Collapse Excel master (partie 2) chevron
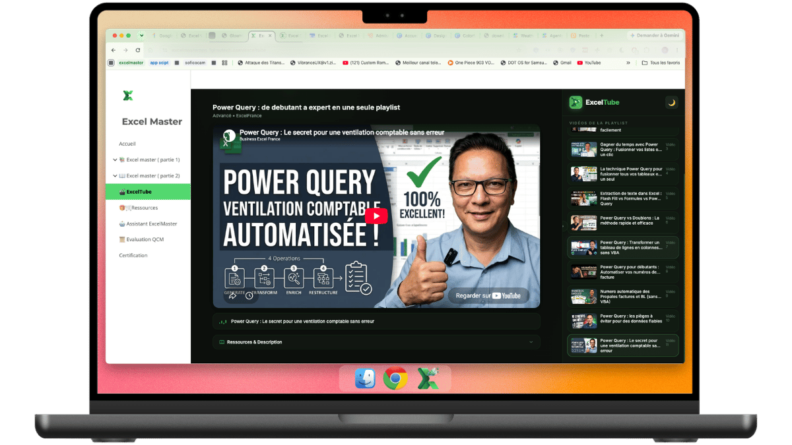The width and height of the screenshot is (792, 445). 115,175
